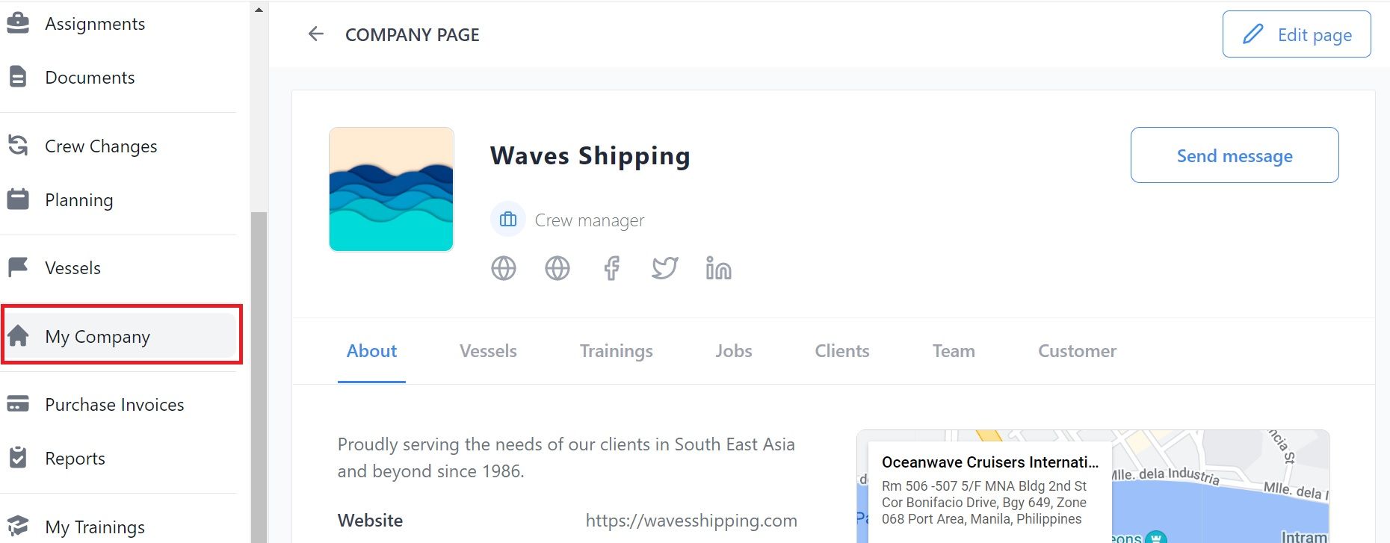Click the Waves Shipping logo thumbnail
Viewport: 1390px width, 543px height.
392,189
